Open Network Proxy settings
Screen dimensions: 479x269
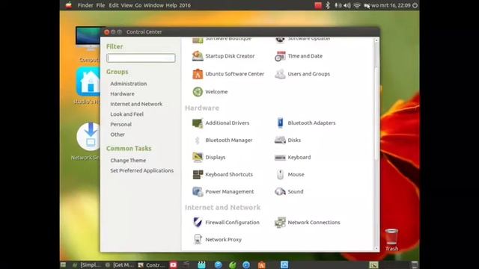217,240
